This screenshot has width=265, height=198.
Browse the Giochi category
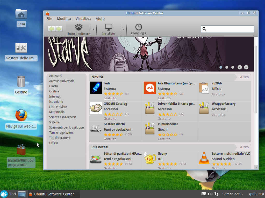[53, 86]
